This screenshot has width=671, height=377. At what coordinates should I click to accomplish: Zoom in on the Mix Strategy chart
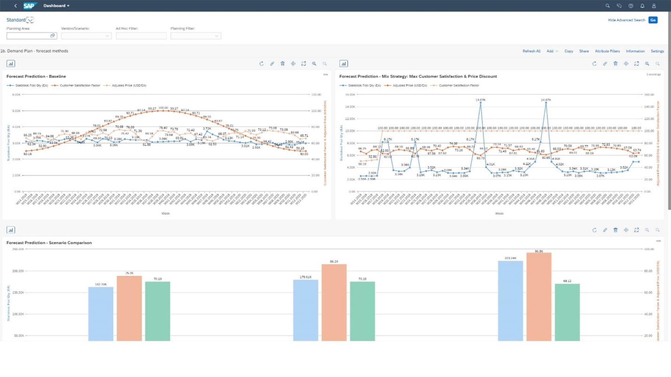(x=647, y=64)
